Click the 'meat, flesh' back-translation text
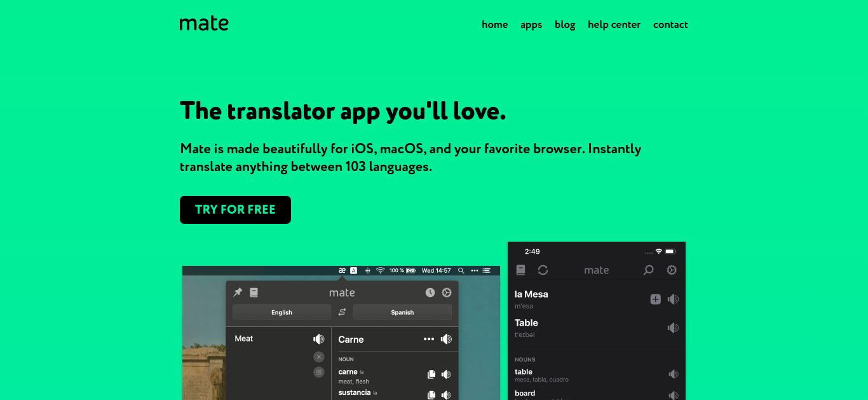868x400 pixels. [x=353, y=382]
